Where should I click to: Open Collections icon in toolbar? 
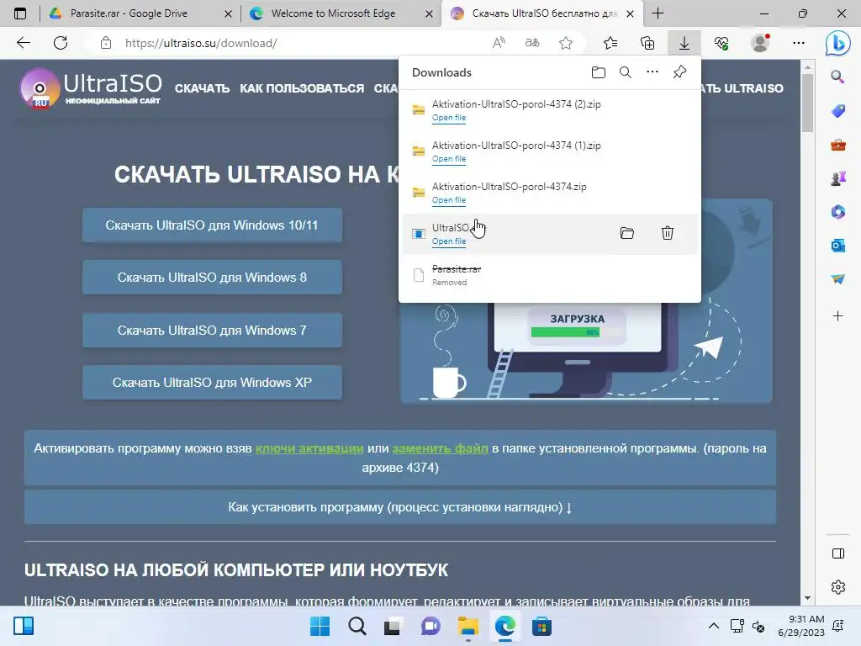click(647, 43)
